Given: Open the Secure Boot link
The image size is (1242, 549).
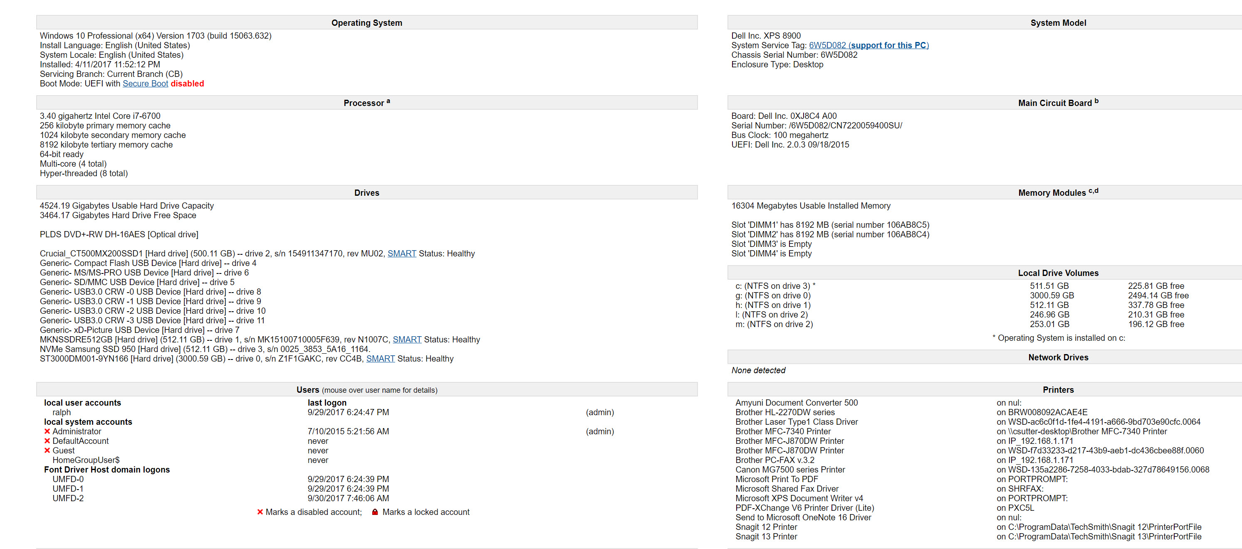Looking at the screenshot, I should tap(145, 83).
